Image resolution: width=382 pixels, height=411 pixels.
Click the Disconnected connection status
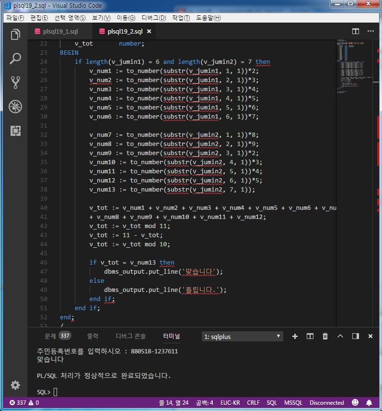tap(327, 403)
